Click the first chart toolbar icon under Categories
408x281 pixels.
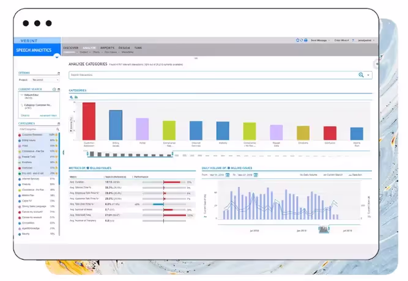pos(72,97)
